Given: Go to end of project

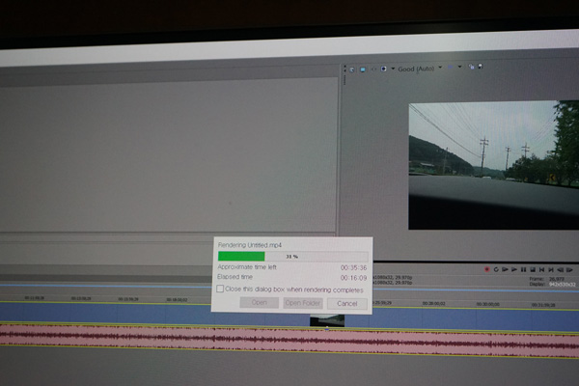Looking at the screenshot, I should [551, 270].
